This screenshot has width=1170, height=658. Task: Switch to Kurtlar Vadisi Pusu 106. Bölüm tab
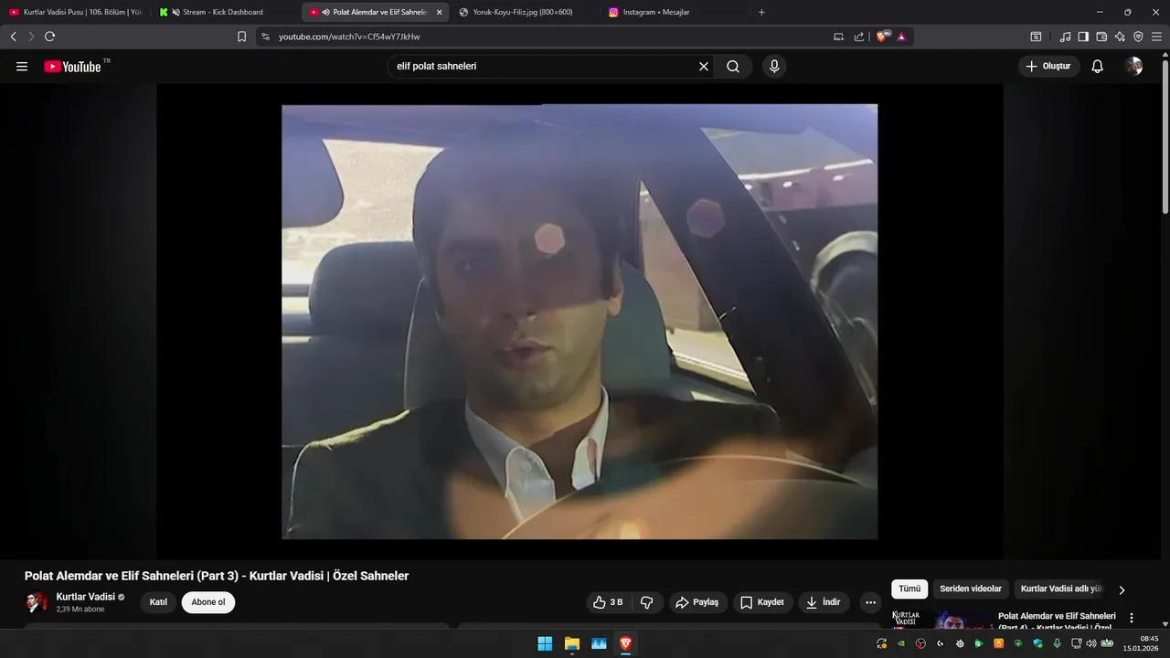coord(75,12)
